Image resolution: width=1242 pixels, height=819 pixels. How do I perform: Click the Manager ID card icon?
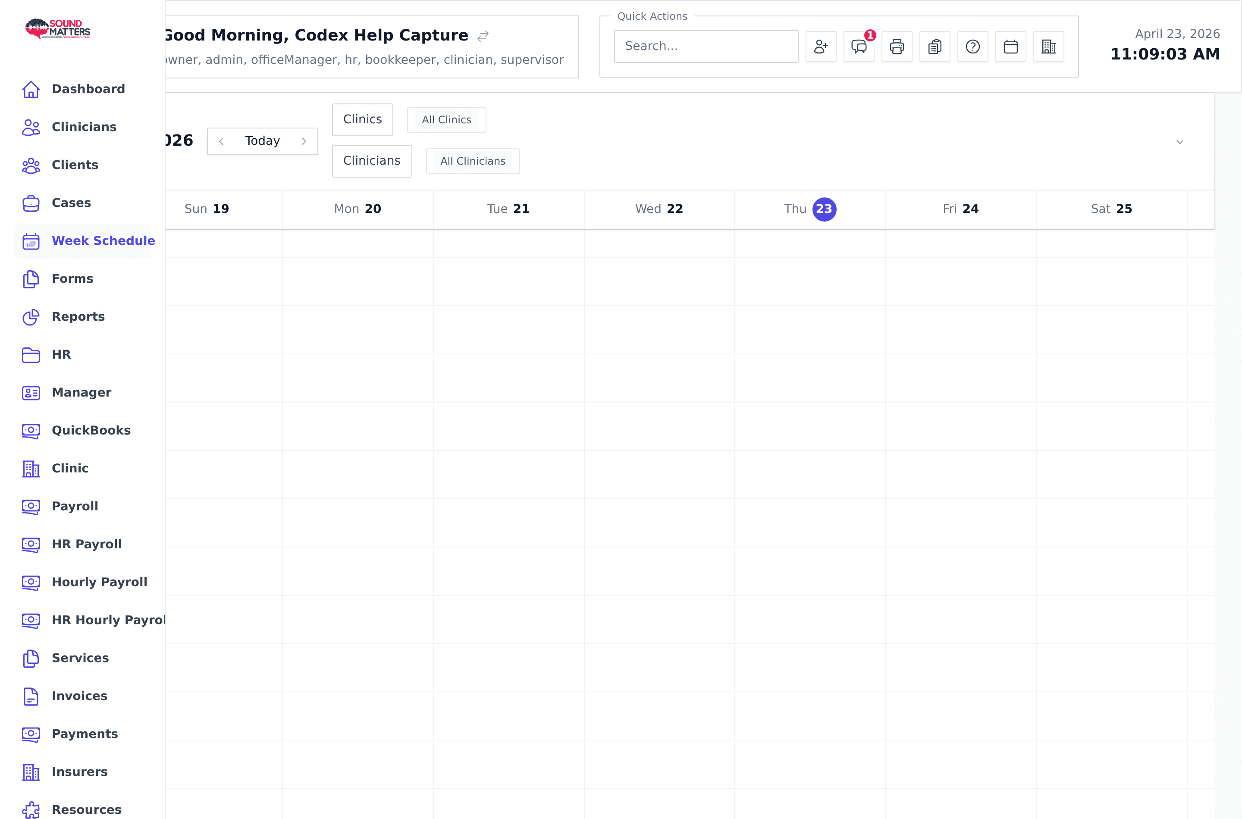coord(31,393)
